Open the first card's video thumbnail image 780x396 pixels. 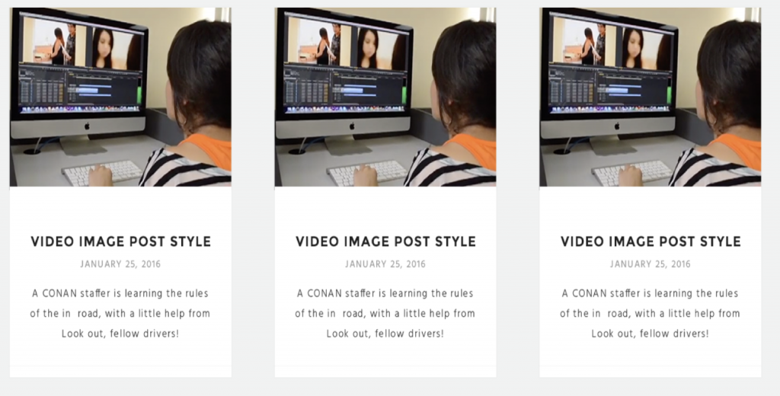pos(120,97)
